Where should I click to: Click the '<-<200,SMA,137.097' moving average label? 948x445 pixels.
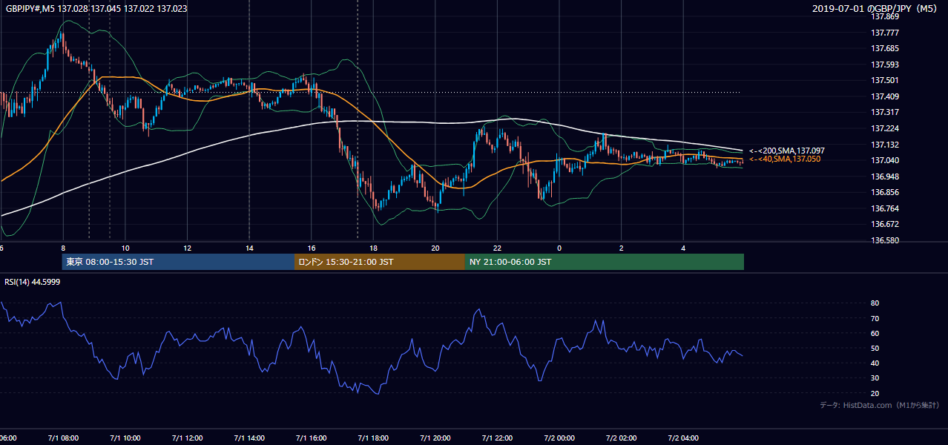tap(786, 151)
